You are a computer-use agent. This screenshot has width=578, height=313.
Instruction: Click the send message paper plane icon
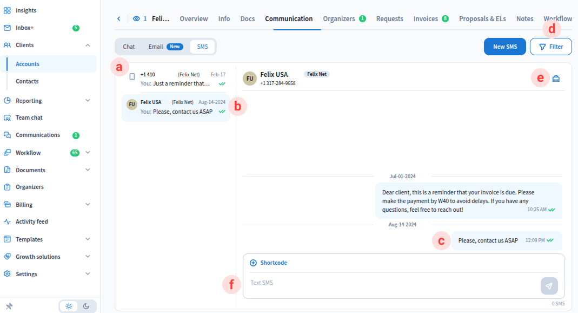point(549,286)
